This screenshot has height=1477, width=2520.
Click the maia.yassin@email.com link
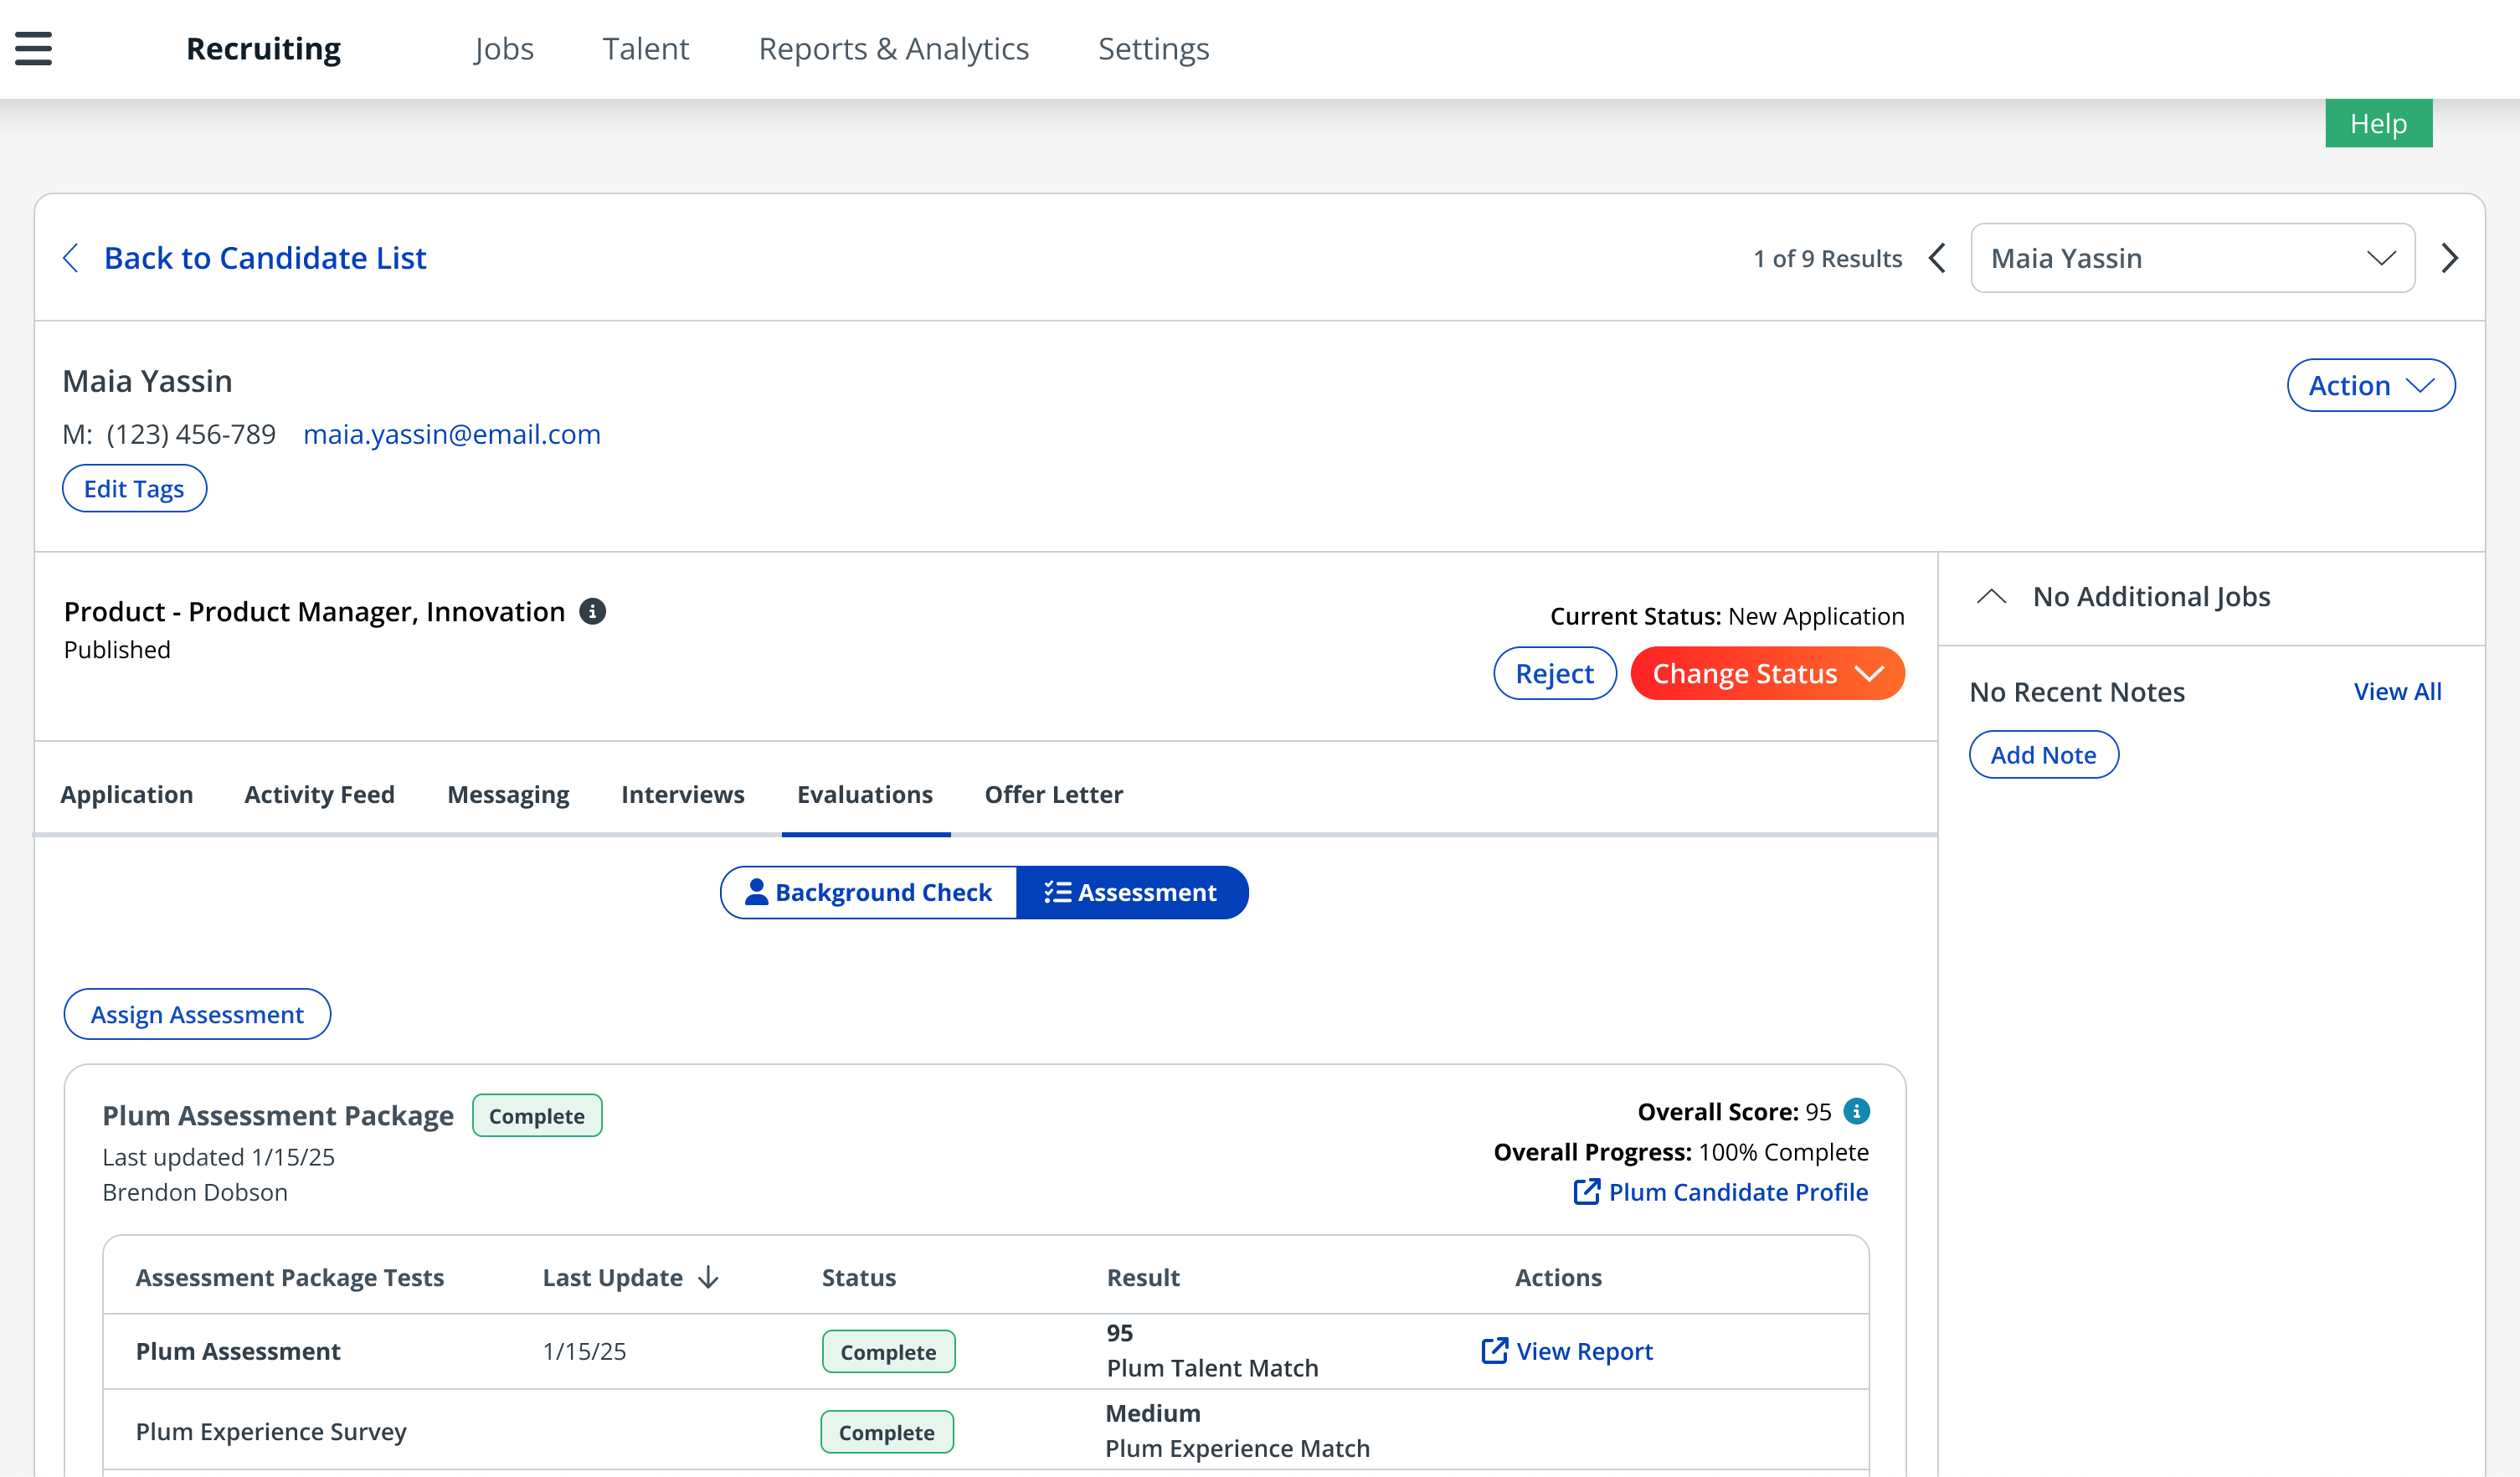tap(452, 434)
